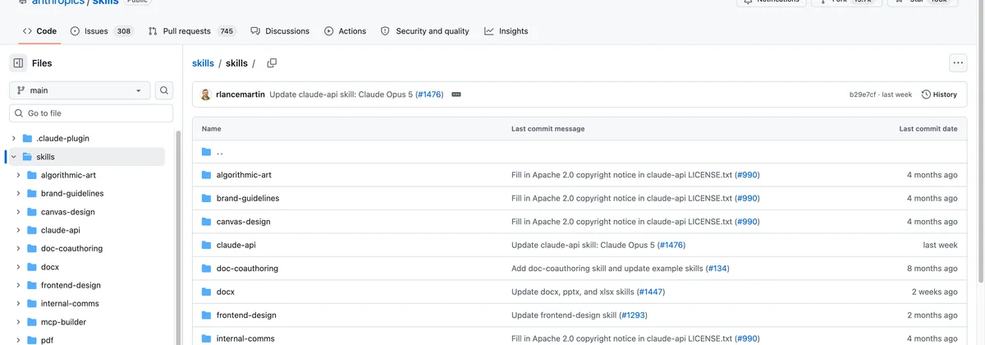Focus the Go to file field
Image resolution: width=985 pixels, height=345 pixels.
point(91,113)
